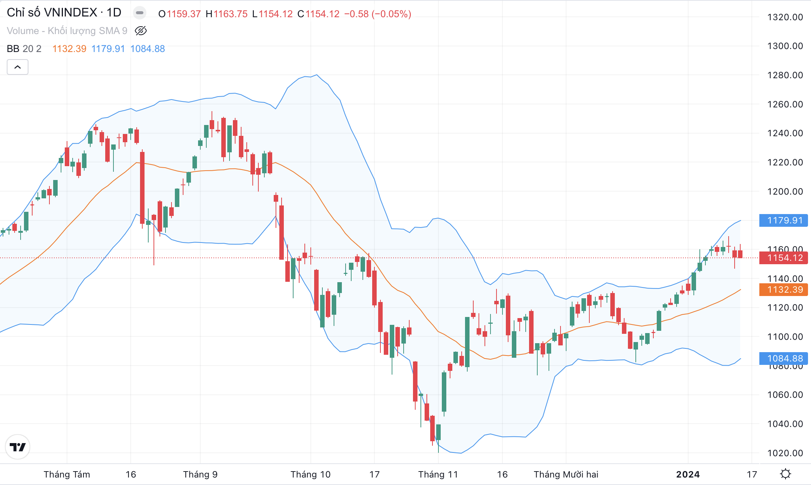Click the Volume - Khối lượng SMA 9 label
The width and height of the screenshot is (811, 485).
pos(67,31)
